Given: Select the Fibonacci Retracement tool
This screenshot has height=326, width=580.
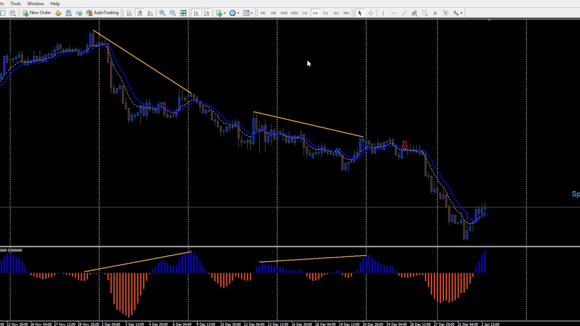Looking at the screenshot, I should 425,13.
